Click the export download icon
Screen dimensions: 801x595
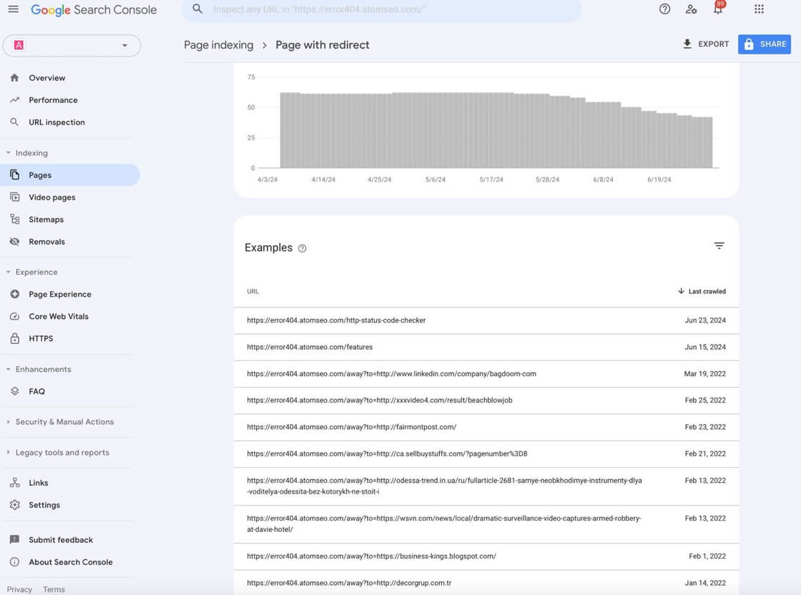click(x=687, y=44)
